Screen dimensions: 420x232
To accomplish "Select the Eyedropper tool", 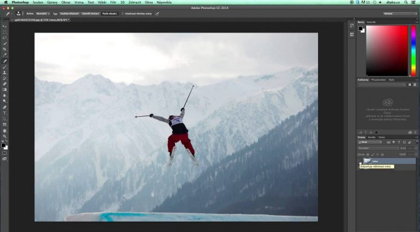I will pos(5,55).
